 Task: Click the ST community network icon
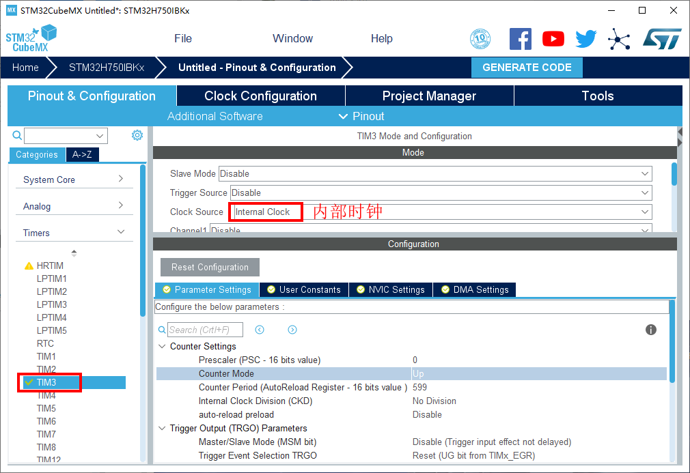pos(619,39)
